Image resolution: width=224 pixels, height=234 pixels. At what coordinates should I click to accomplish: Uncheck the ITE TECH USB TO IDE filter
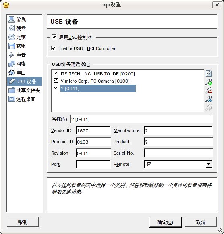[56, 73]
